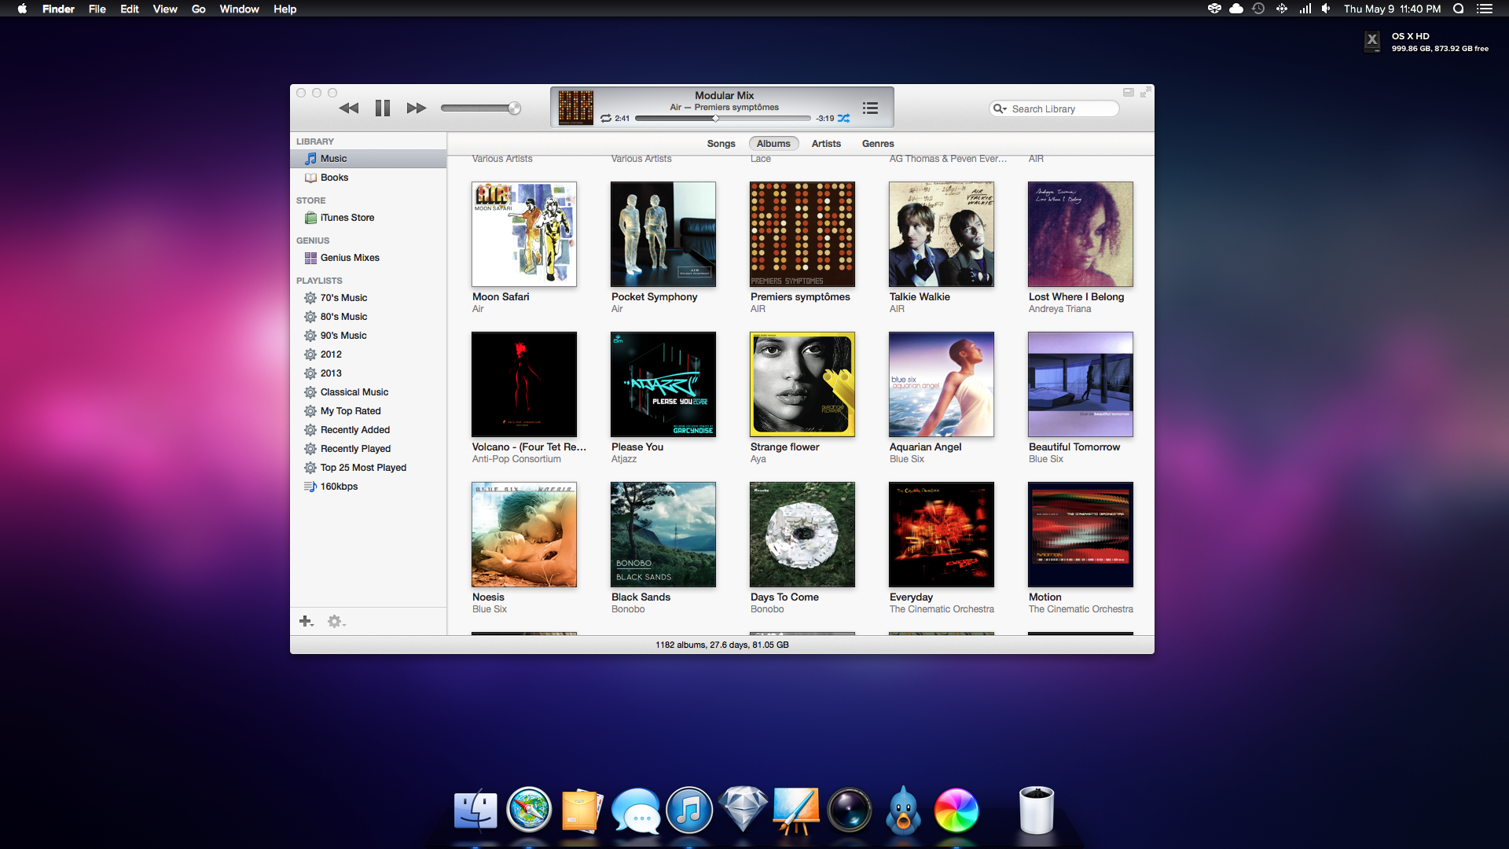Screen dimensions: 1509x849
Task: Enter full screen with arrows icon
Action: (1146, 92)
